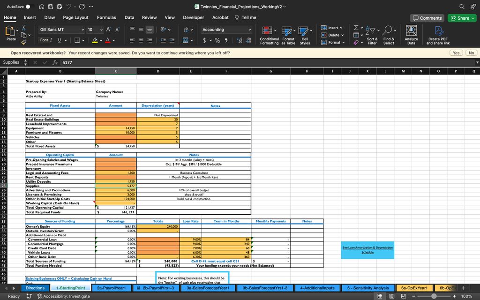The width and height of the screenshot is (480, 300).
Task: Switch to the Data ribbon tab
Action: click(129, 17)
